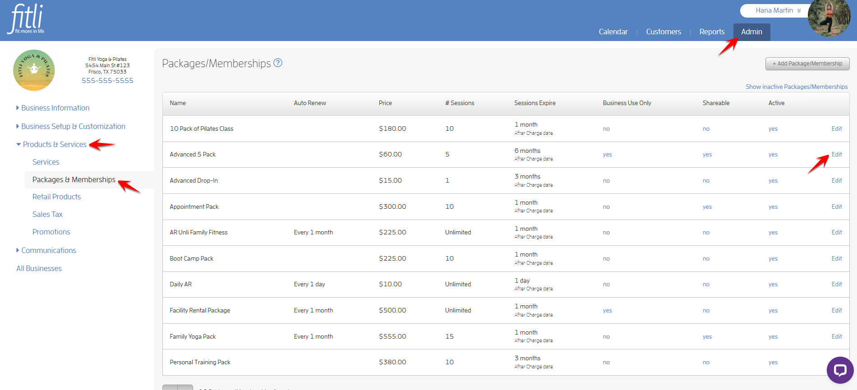Expand Business Setup & Customization

coord(71,126)
